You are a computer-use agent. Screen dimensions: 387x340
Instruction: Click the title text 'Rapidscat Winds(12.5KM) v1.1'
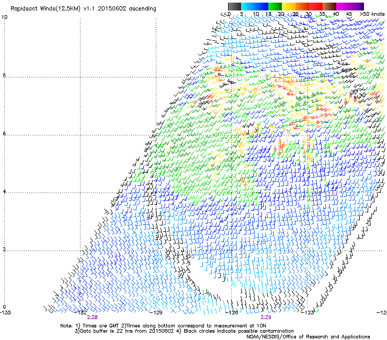point(52,9)
